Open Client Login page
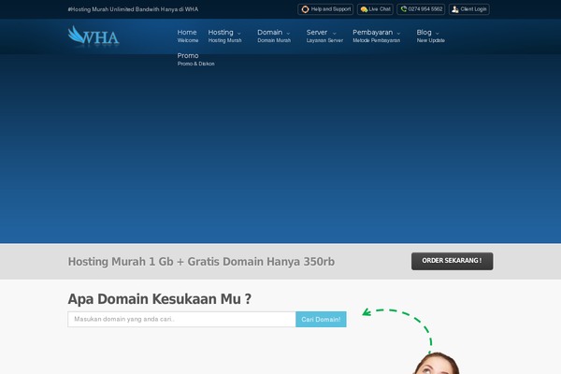Screen dimensions: 561x374 [469, 9]
